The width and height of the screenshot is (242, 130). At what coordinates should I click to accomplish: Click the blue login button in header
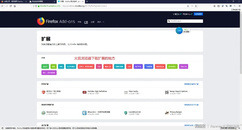click(198, 14)
